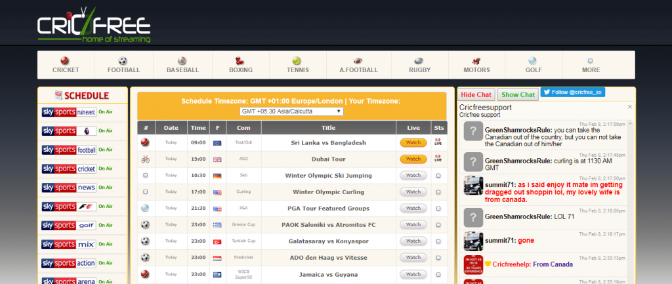Watch Galatasaray vs Konyaspor
This screenshot has height=284, width=672.
[413, 241]
